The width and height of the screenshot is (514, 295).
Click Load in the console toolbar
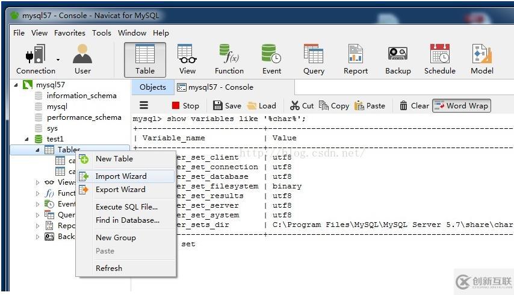click(x=262, y=105)
